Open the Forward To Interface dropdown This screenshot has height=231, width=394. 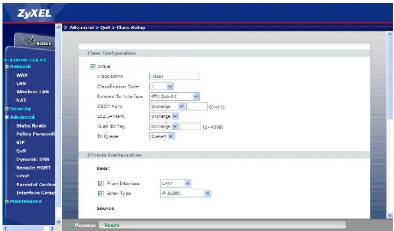click(x=175, y=97)
